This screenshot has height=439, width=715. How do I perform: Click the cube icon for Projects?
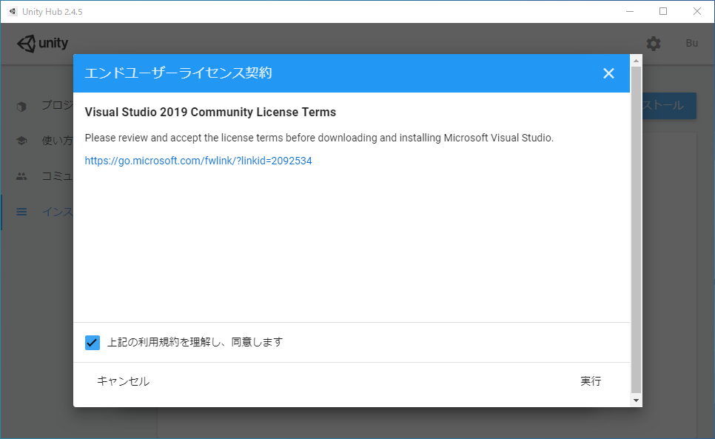click(x=21, y=106)
